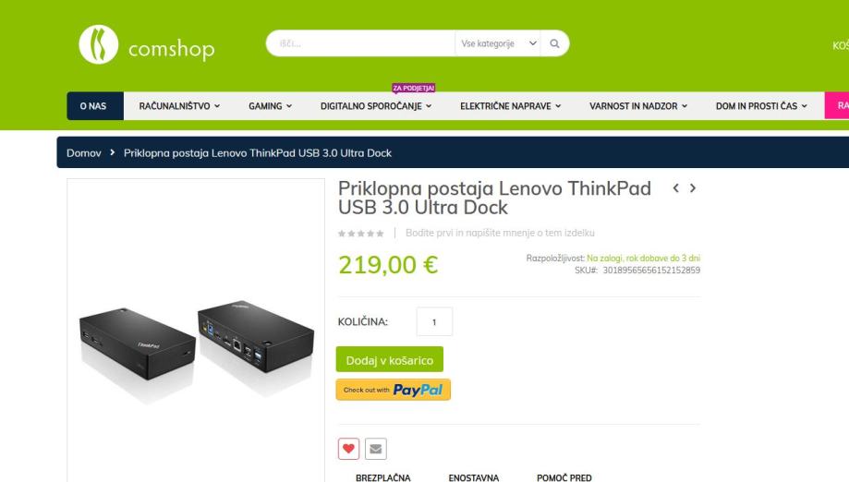Check out with PayPal button
Viewport: 849px width, 482px height.
pos(394,390)
